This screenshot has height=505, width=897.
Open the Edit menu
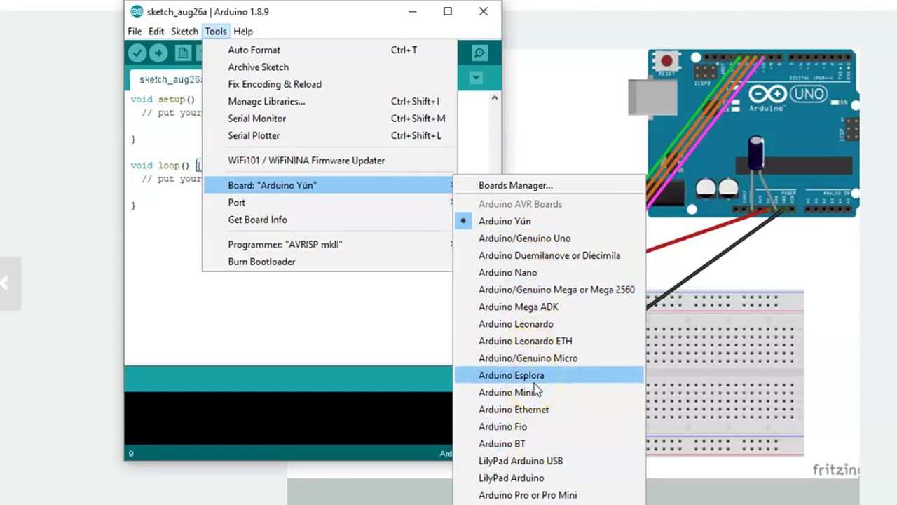[x=156, y=31]
